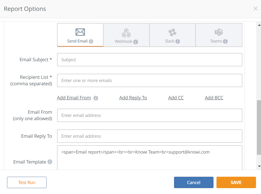Viewport: 261px width, 194px height.
Task: Click the Webhook icon
Action: point(126,33)
